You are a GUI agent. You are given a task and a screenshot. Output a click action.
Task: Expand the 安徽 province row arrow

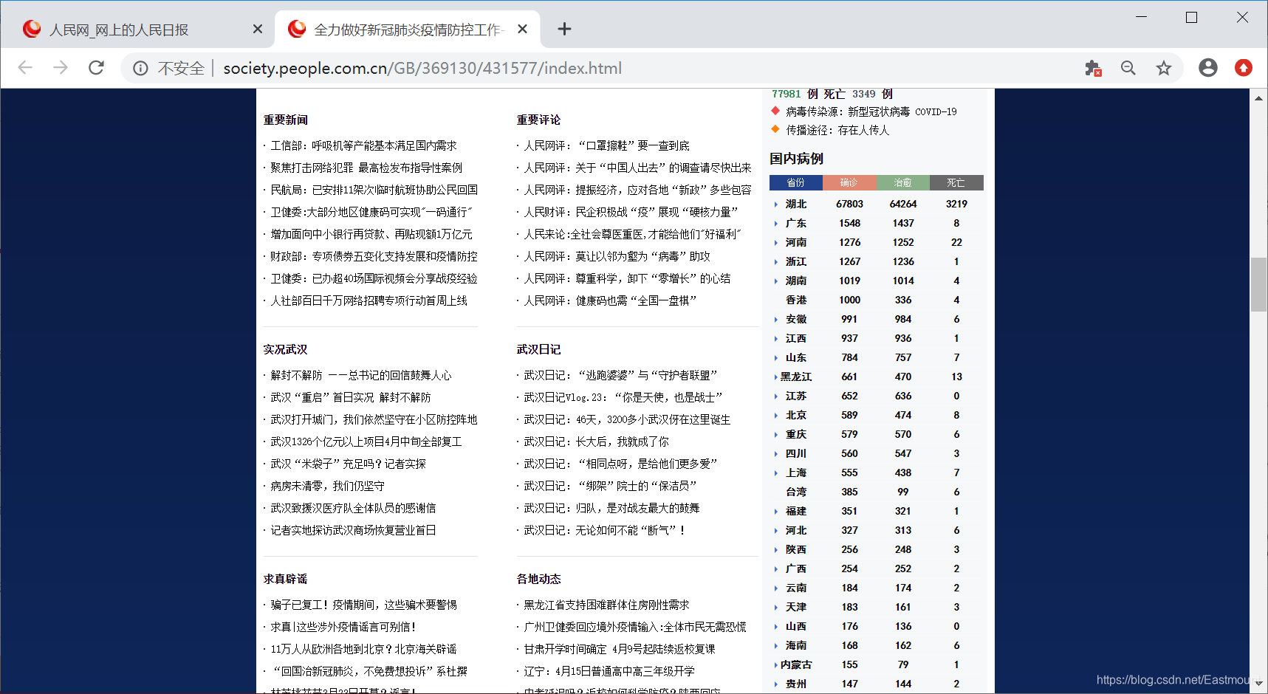(775, 320)
